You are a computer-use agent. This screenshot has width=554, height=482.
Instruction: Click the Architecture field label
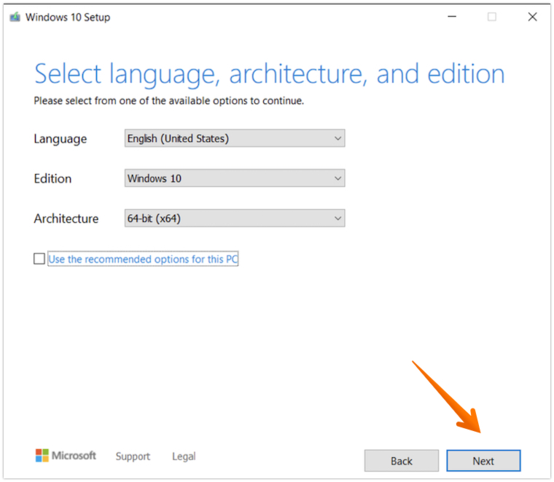[x=66, y=218]
